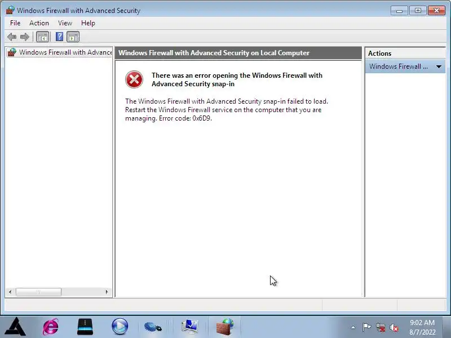451x338 pixels.
Task: Open the blue Help toolbar icon
Action: click(59, 37)
